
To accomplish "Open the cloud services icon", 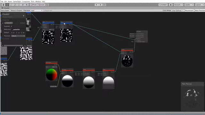I will (171, 5).
